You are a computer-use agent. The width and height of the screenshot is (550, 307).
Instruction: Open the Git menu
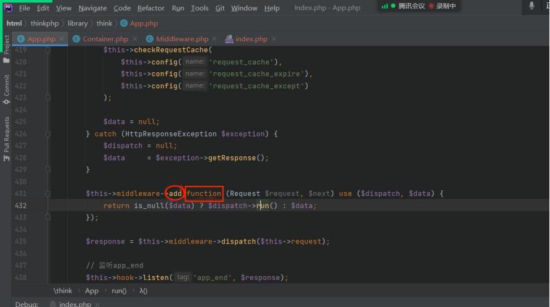pyautogui.click(x=220, y=7)
